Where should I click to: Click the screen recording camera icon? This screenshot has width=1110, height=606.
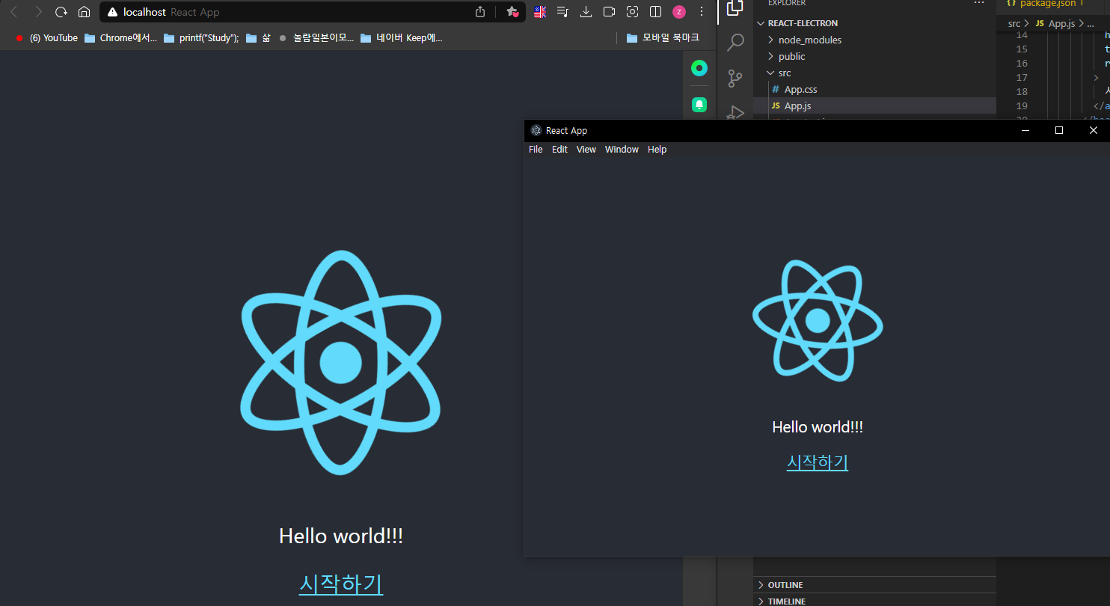click(609, 12)
